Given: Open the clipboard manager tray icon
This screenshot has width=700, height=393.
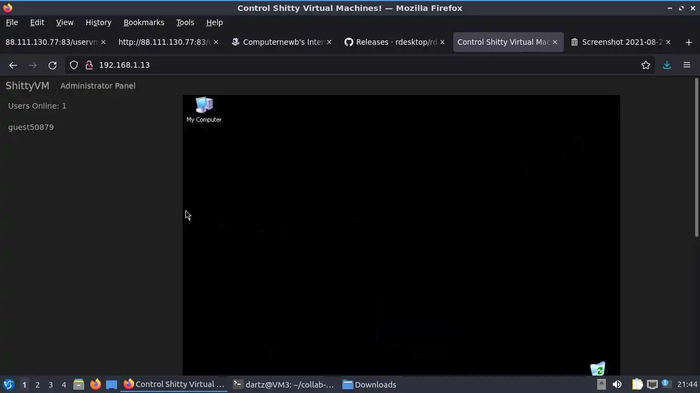Looking at the screenshot, I should (x=637, y=385).
